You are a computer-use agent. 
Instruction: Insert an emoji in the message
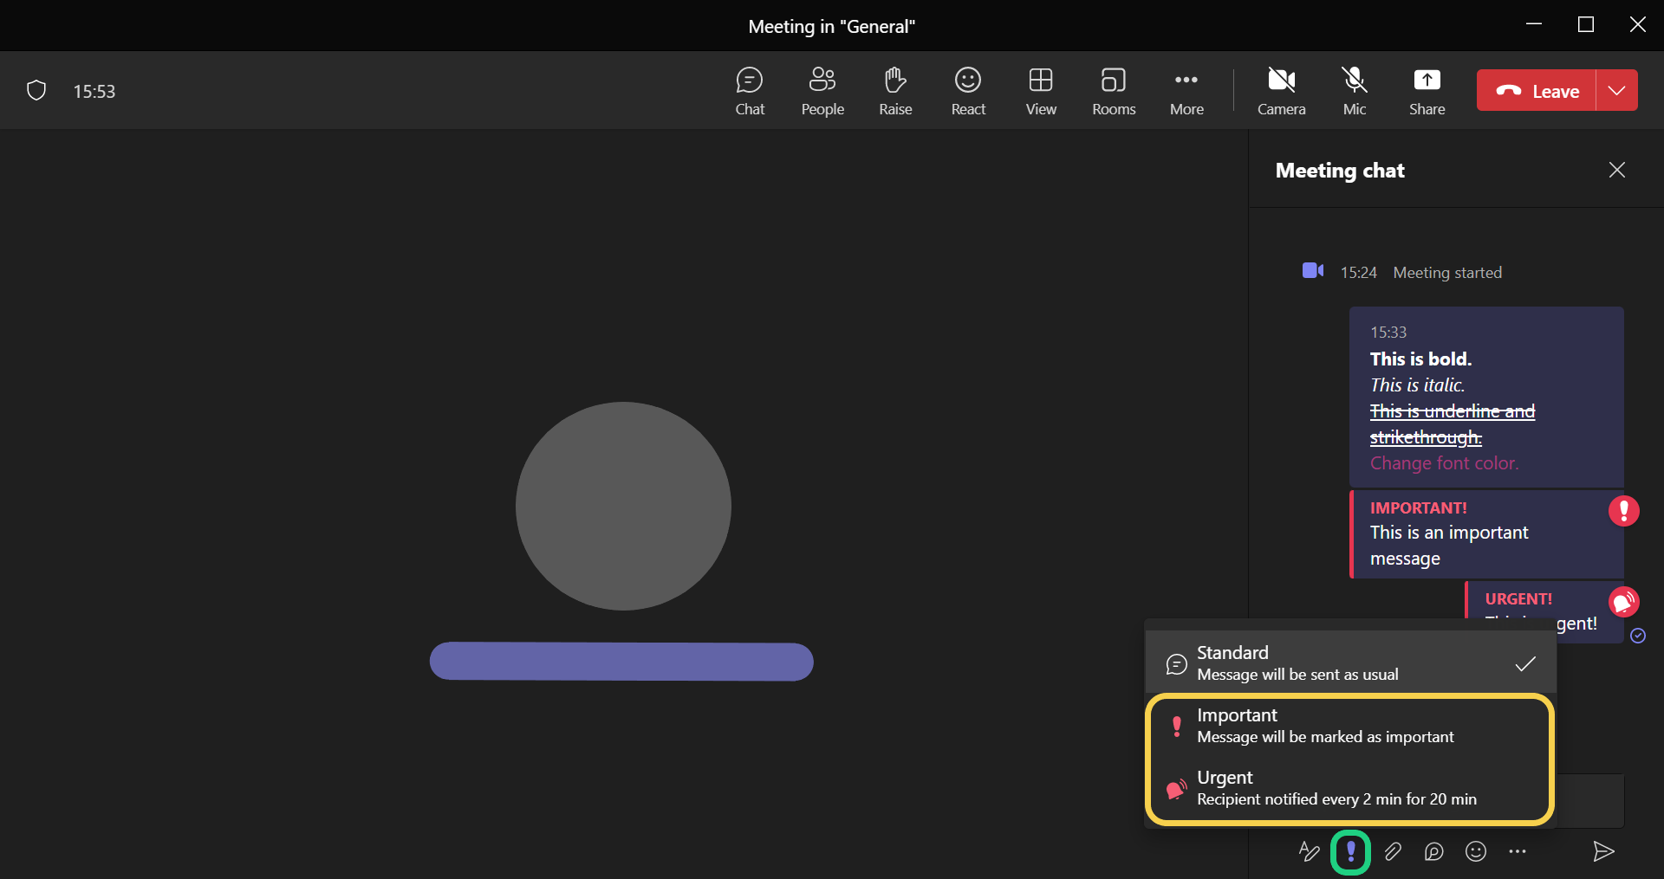(x=1476, y=852)
